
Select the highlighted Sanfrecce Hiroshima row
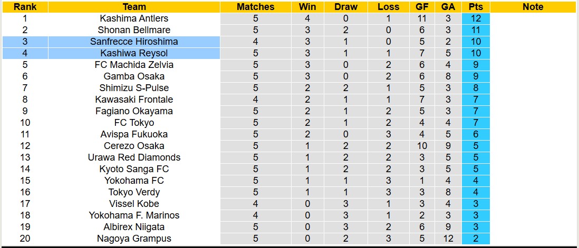134,42
